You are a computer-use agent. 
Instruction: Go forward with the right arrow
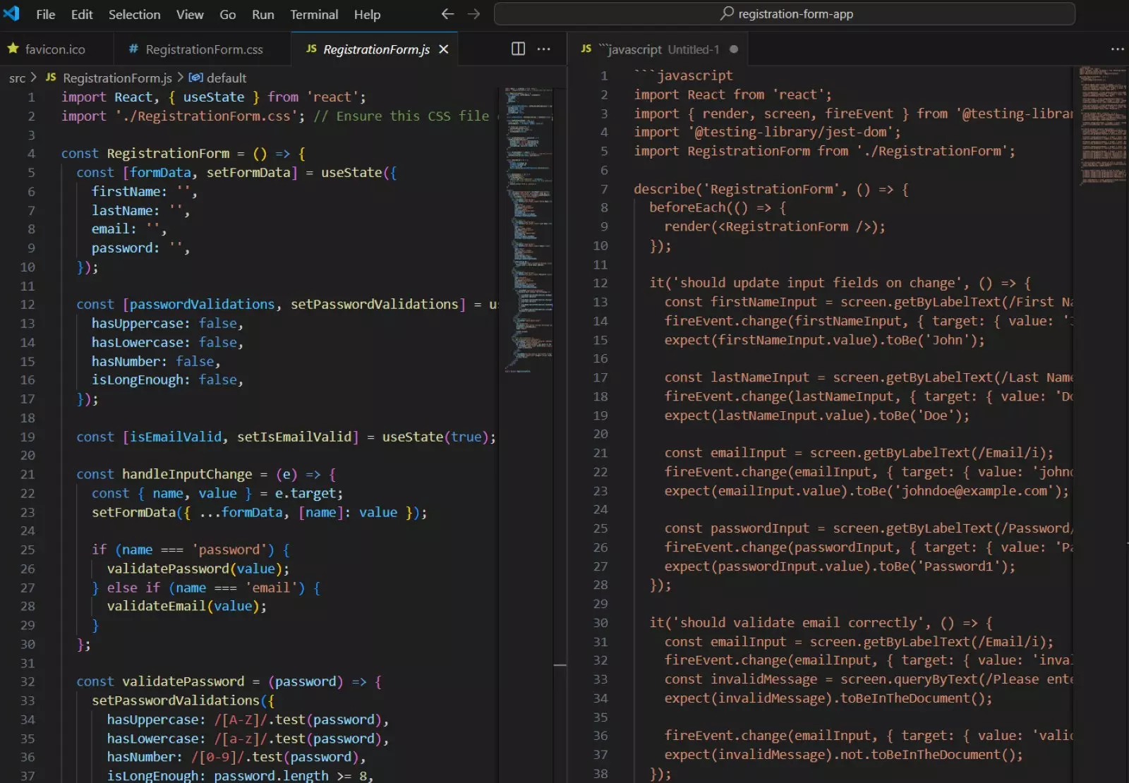(x=473, y=14)
